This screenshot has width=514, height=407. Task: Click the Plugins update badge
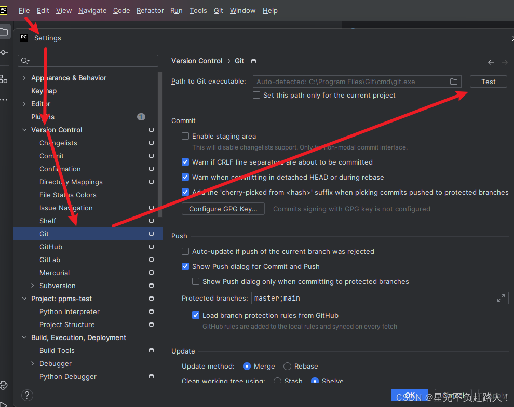coord(141,117)
